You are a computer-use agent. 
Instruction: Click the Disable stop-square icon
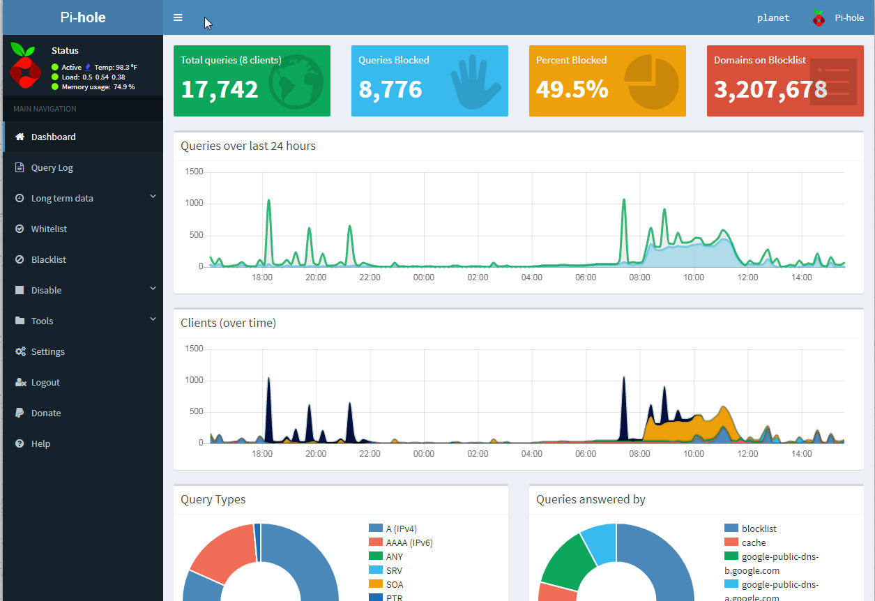(x=20, y=290)
